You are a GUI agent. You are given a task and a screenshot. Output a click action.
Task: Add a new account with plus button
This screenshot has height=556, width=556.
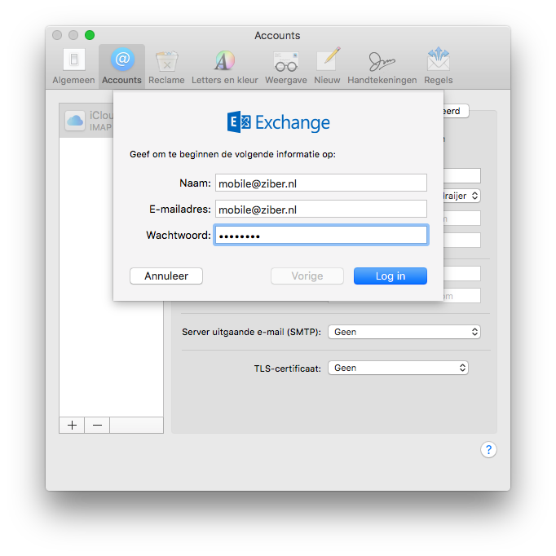click(72, 425)
